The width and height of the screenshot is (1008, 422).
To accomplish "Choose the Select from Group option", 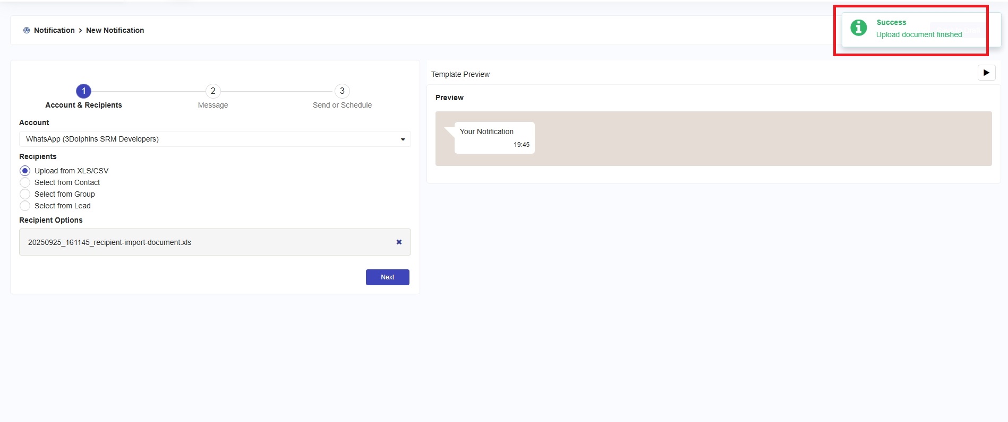I will [25, 194].
